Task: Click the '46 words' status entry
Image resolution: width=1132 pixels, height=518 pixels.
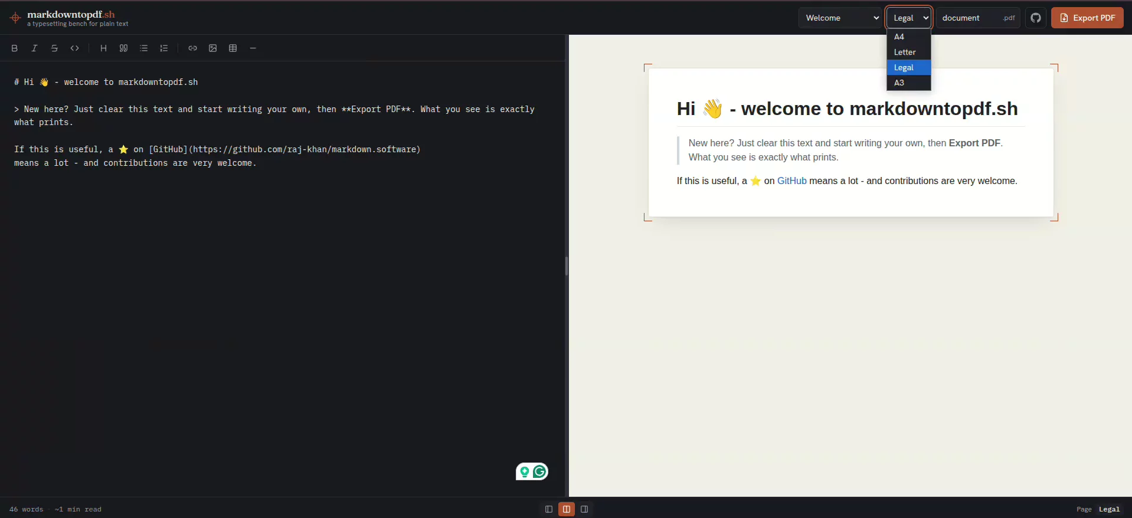Action: pyautogui.click(x=26, y=509)
